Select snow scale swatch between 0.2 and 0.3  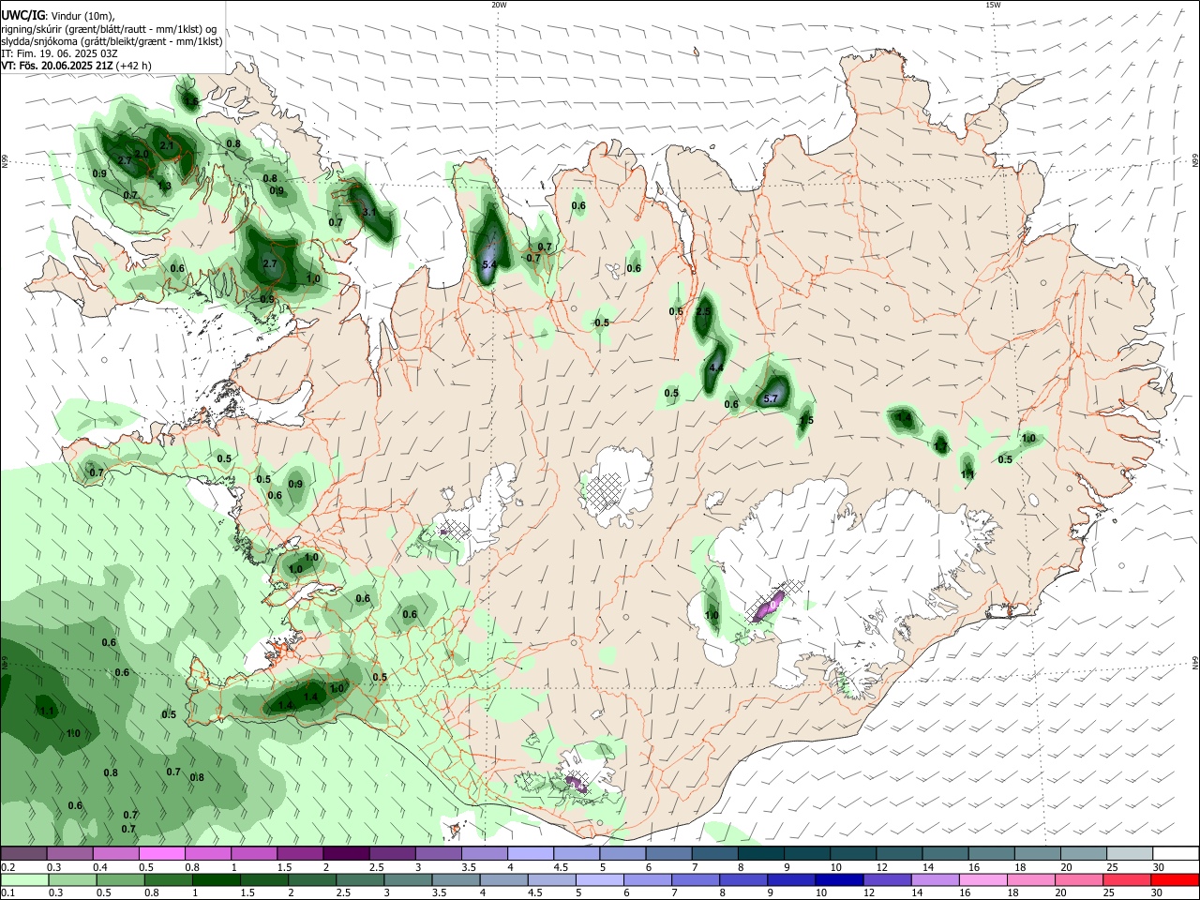point(23,854)
